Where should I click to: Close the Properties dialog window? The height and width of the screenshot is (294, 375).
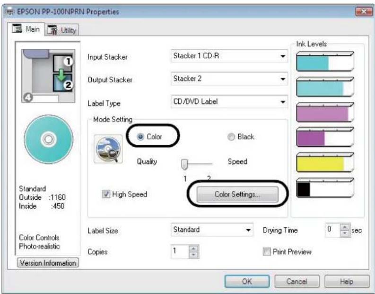(x=364, y=11)
